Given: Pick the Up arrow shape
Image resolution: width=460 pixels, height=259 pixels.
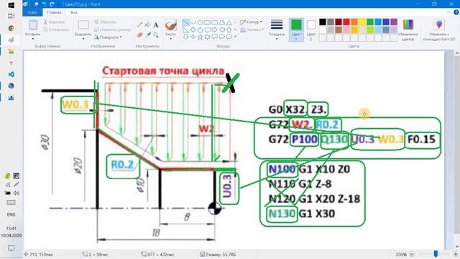Looking at the screenshot, I should pyautogui.click(x=229, y=29).
